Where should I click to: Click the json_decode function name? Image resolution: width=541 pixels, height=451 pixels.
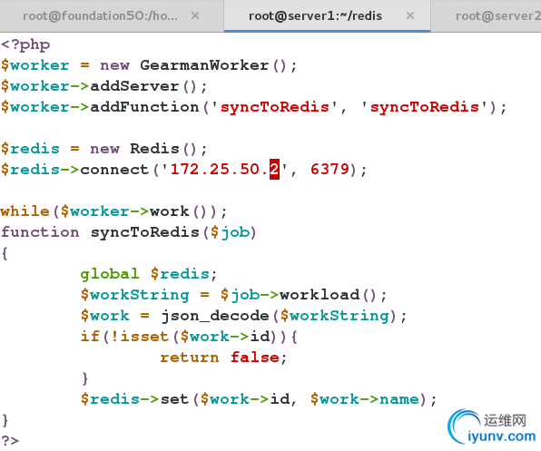(x=215, y=316)
